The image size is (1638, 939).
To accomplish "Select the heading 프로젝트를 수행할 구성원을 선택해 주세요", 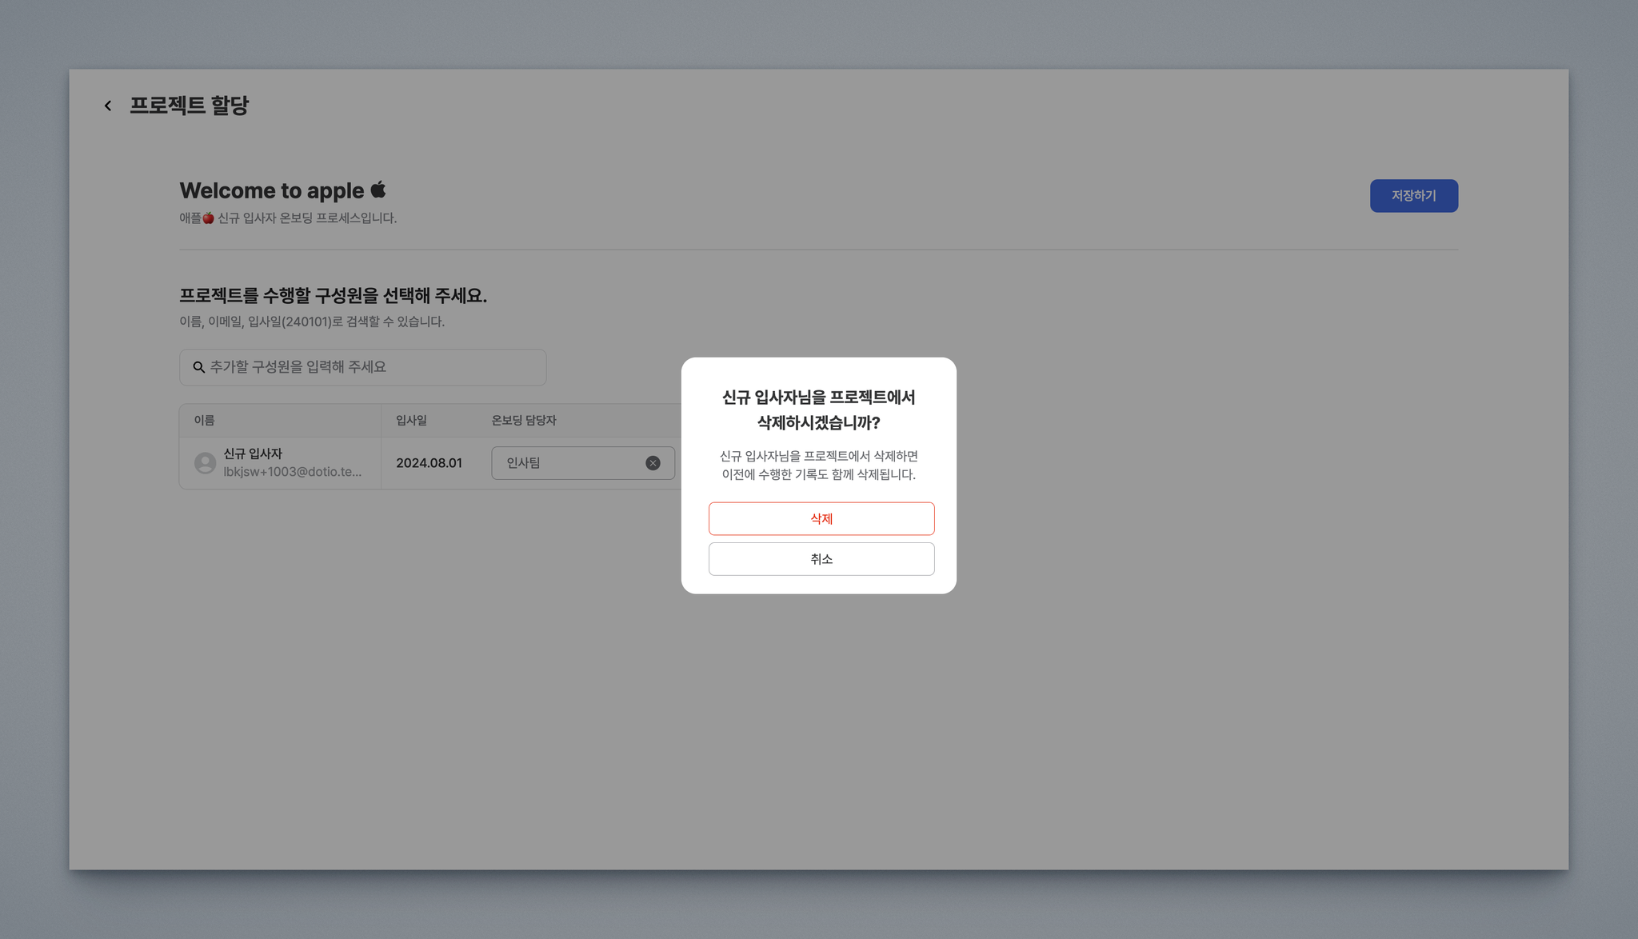I will (x=333, y=295).
